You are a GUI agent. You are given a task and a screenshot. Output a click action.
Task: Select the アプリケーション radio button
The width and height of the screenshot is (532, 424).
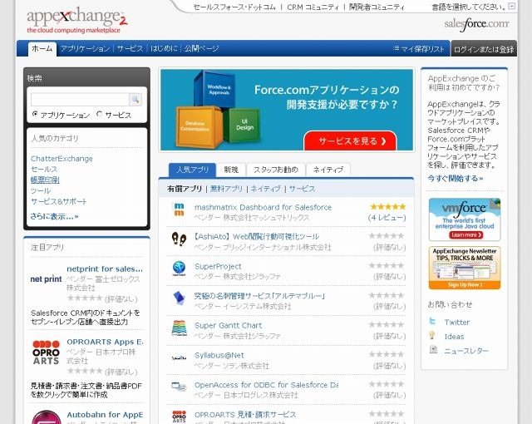click(x=35, y=114)
